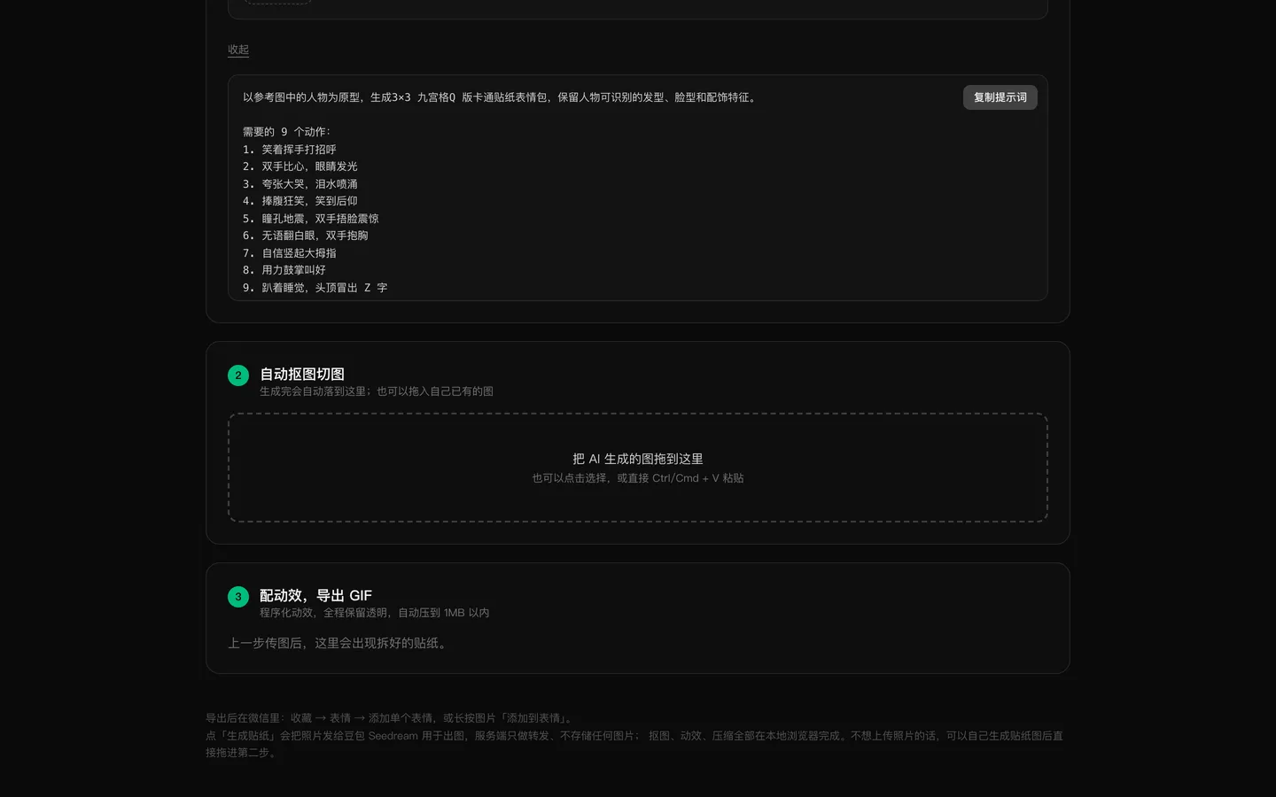
Task: Collapse the prompt with the 收起 link
Action: 238,50
